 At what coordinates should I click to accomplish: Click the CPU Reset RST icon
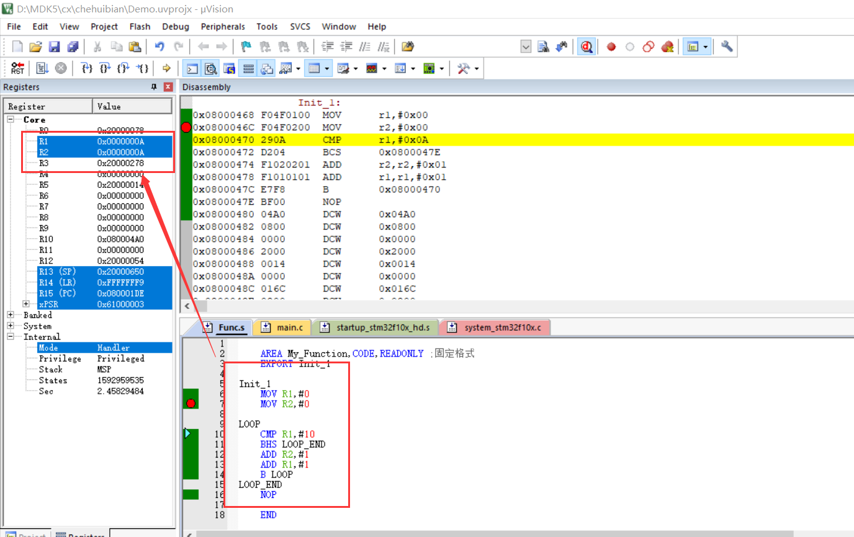[x=17, y=68]
